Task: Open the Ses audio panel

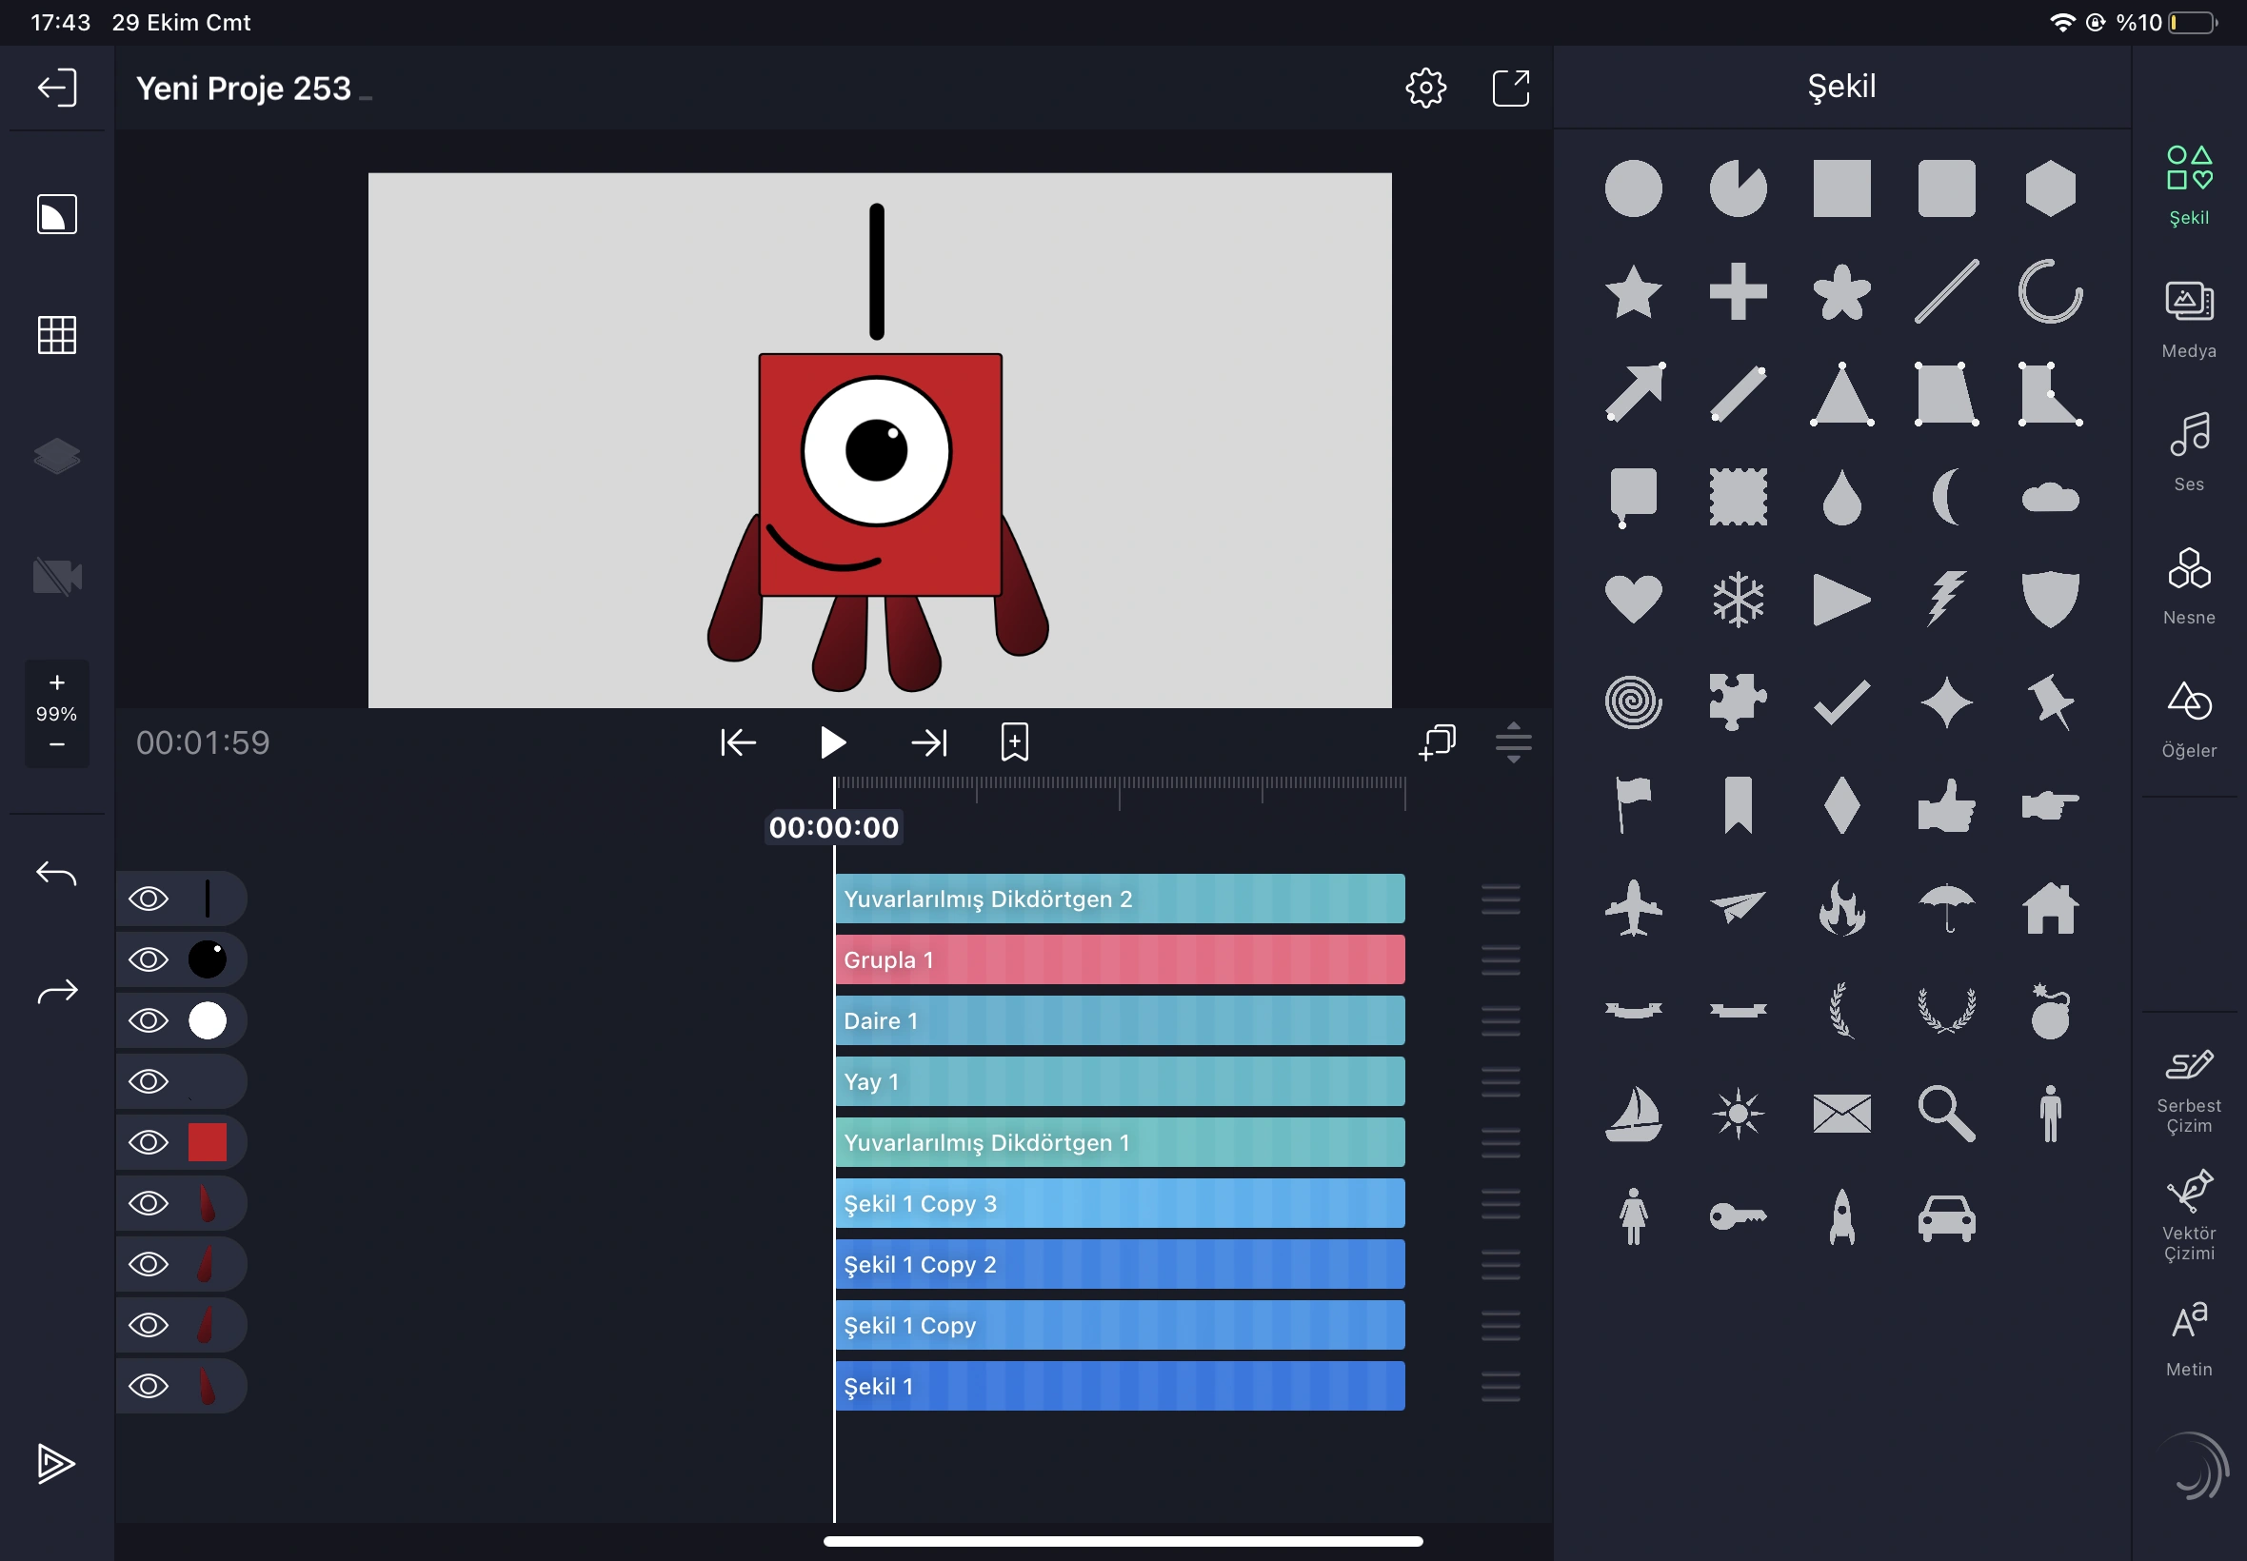Action: [2187, 450]
